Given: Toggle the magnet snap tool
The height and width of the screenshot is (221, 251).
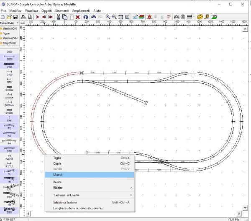Looking at the screenshot, I should (x=85, y=17).
